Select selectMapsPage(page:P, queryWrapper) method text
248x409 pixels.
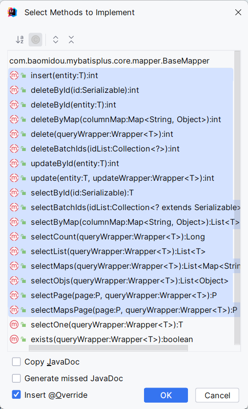134,310
